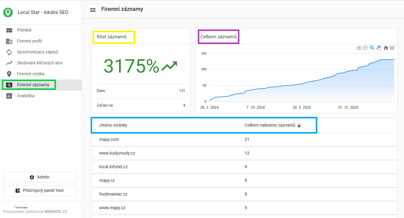
Task: Select the magnifier selection zoom tool
Action: point(372,48)
